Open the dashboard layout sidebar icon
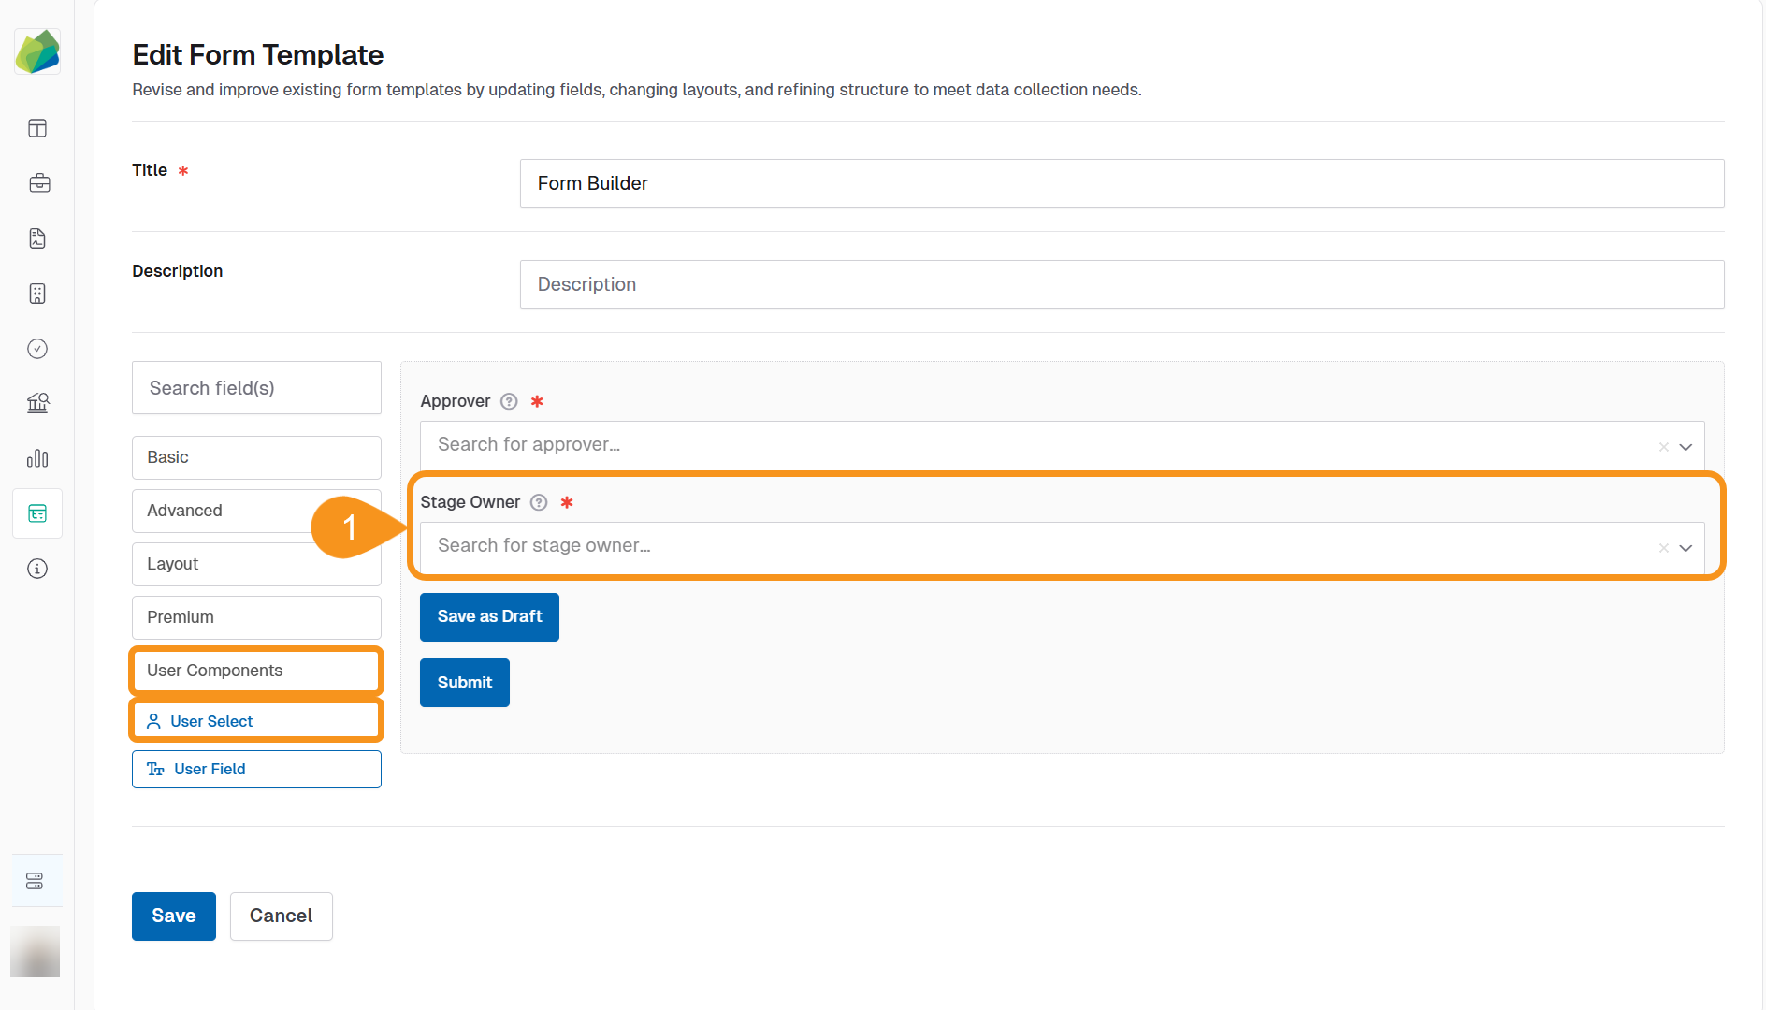 37,128
